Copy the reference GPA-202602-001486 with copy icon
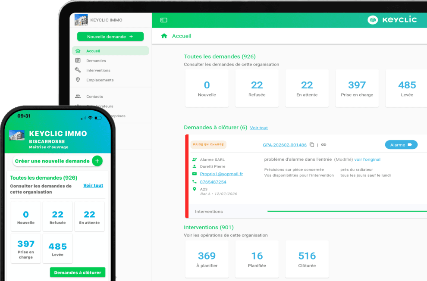The width and height of the screenshot is (427, 281). click(x=312, y=145)
